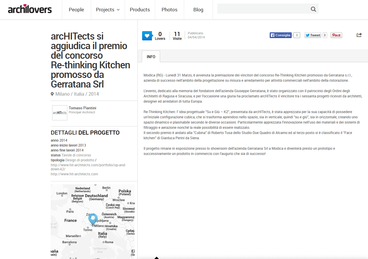The image size is (368, 259).
Task: Open the People menu
Action: point(76,10)
